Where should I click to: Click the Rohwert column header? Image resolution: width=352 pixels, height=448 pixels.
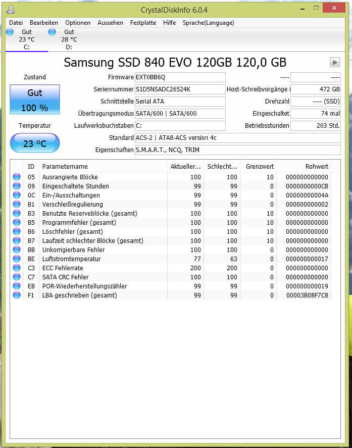pos(304,166)
